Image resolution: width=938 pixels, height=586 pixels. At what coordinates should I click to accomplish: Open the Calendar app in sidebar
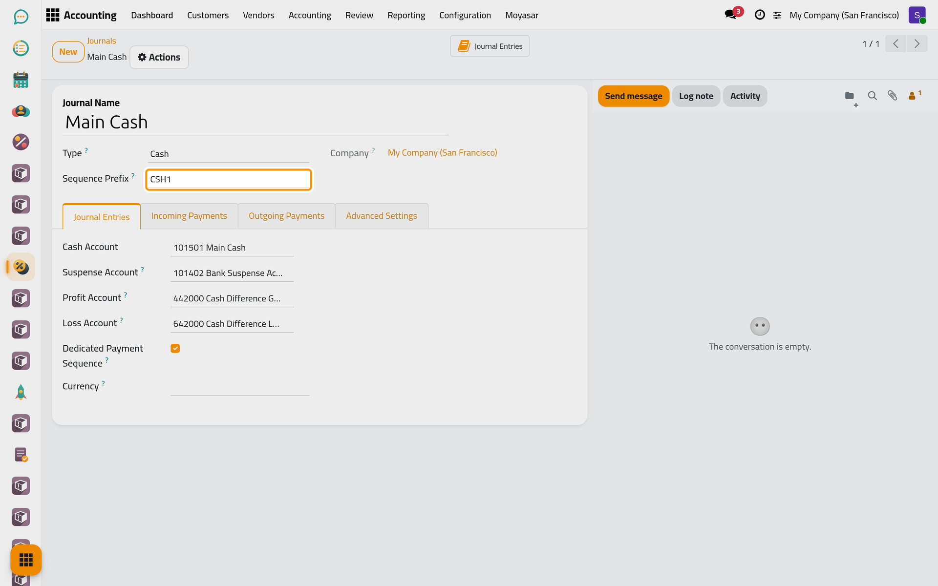[x=21, y=80]
